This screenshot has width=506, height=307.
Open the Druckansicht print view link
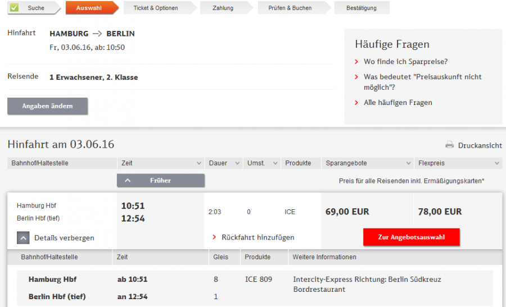point(480,145)
